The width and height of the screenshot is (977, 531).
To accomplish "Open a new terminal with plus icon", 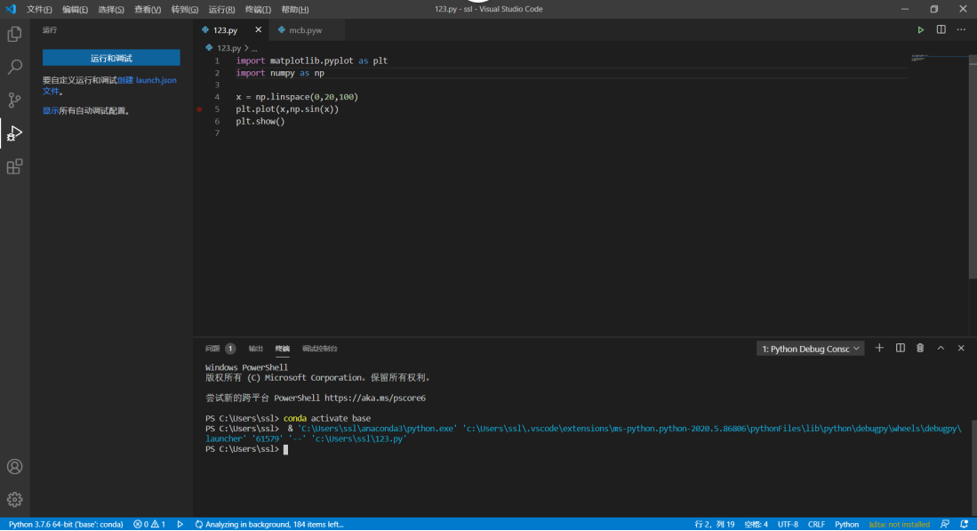I will click(x=879, y=348).
